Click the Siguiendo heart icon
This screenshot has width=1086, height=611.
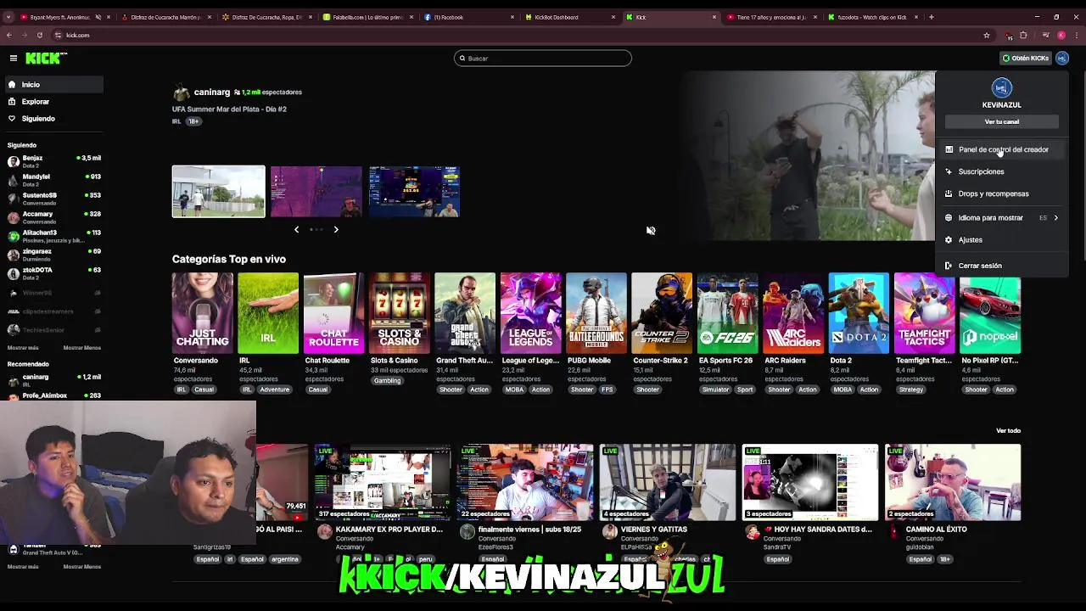pyautogui.click(x=12, y=119)
